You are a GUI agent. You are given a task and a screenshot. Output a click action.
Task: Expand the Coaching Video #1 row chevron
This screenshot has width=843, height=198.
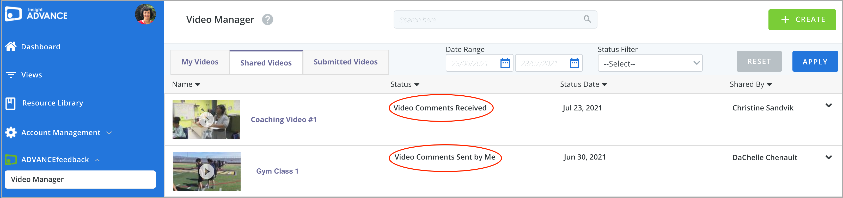coord(828,105)
